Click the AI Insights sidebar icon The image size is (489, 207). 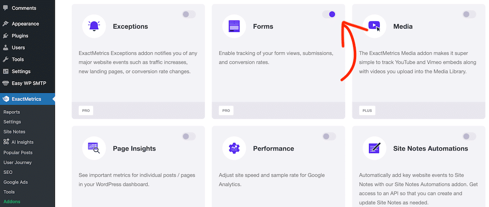tap(6, 142)
